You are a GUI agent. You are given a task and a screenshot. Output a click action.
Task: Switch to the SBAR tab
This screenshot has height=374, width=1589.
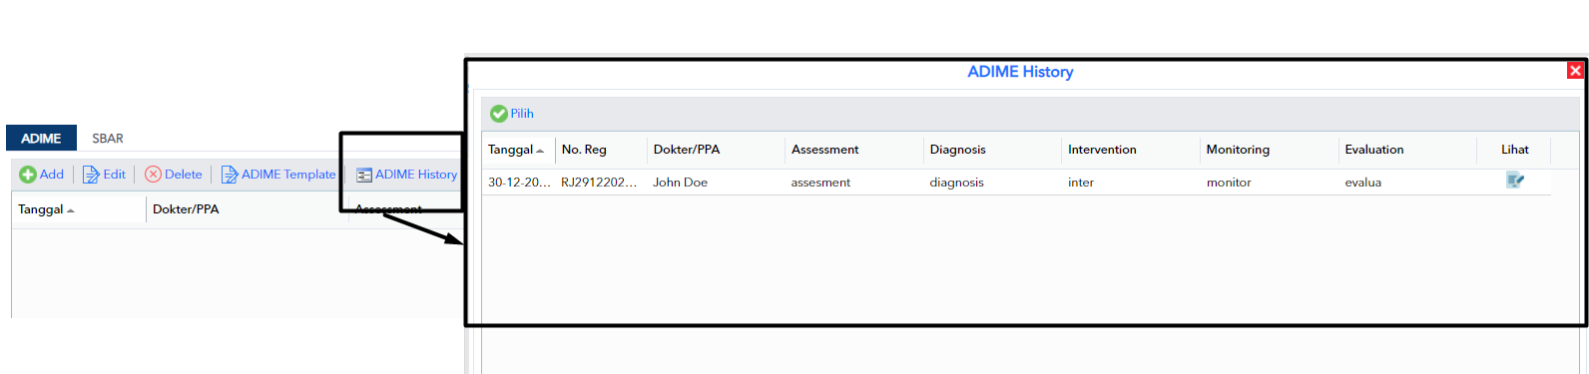tap(108, 139)
